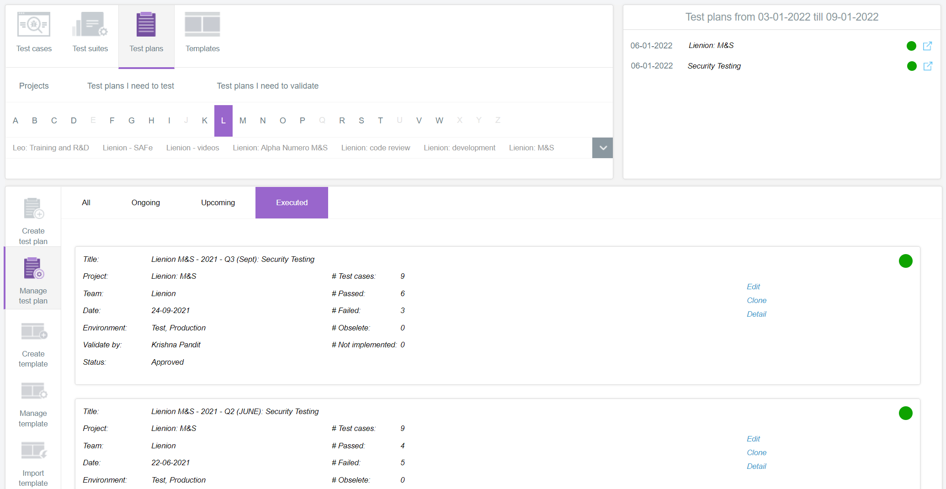Open Test plans I need to validate

tap(267, 86)
